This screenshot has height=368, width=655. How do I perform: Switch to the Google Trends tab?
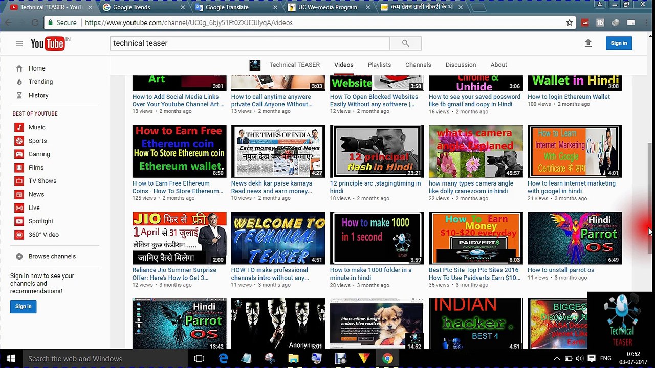pos(143,7)
